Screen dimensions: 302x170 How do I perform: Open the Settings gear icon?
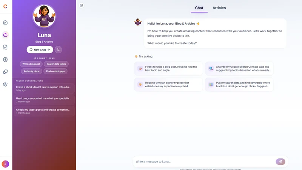tap(5, 84)
